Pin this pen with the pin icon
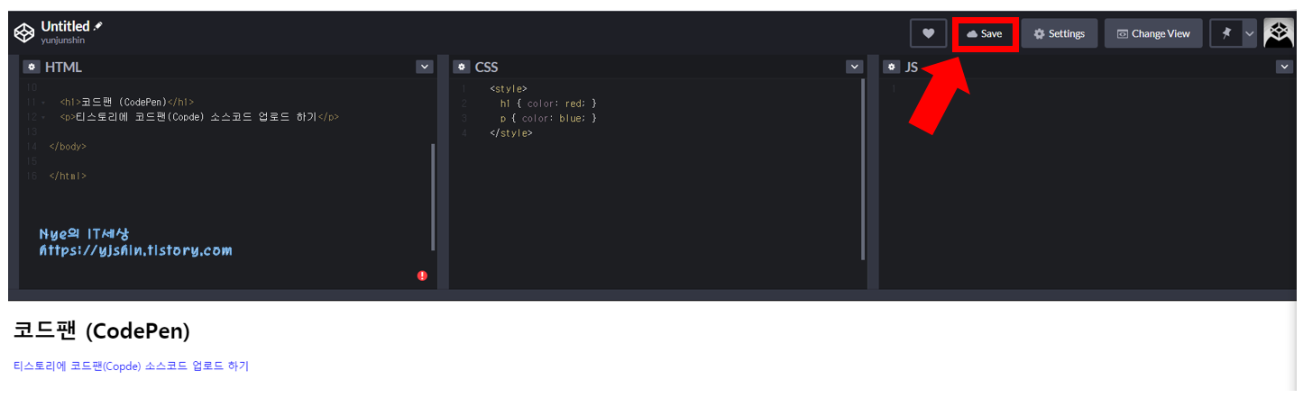1303x398 pixels. click(x=1225, y=33)
